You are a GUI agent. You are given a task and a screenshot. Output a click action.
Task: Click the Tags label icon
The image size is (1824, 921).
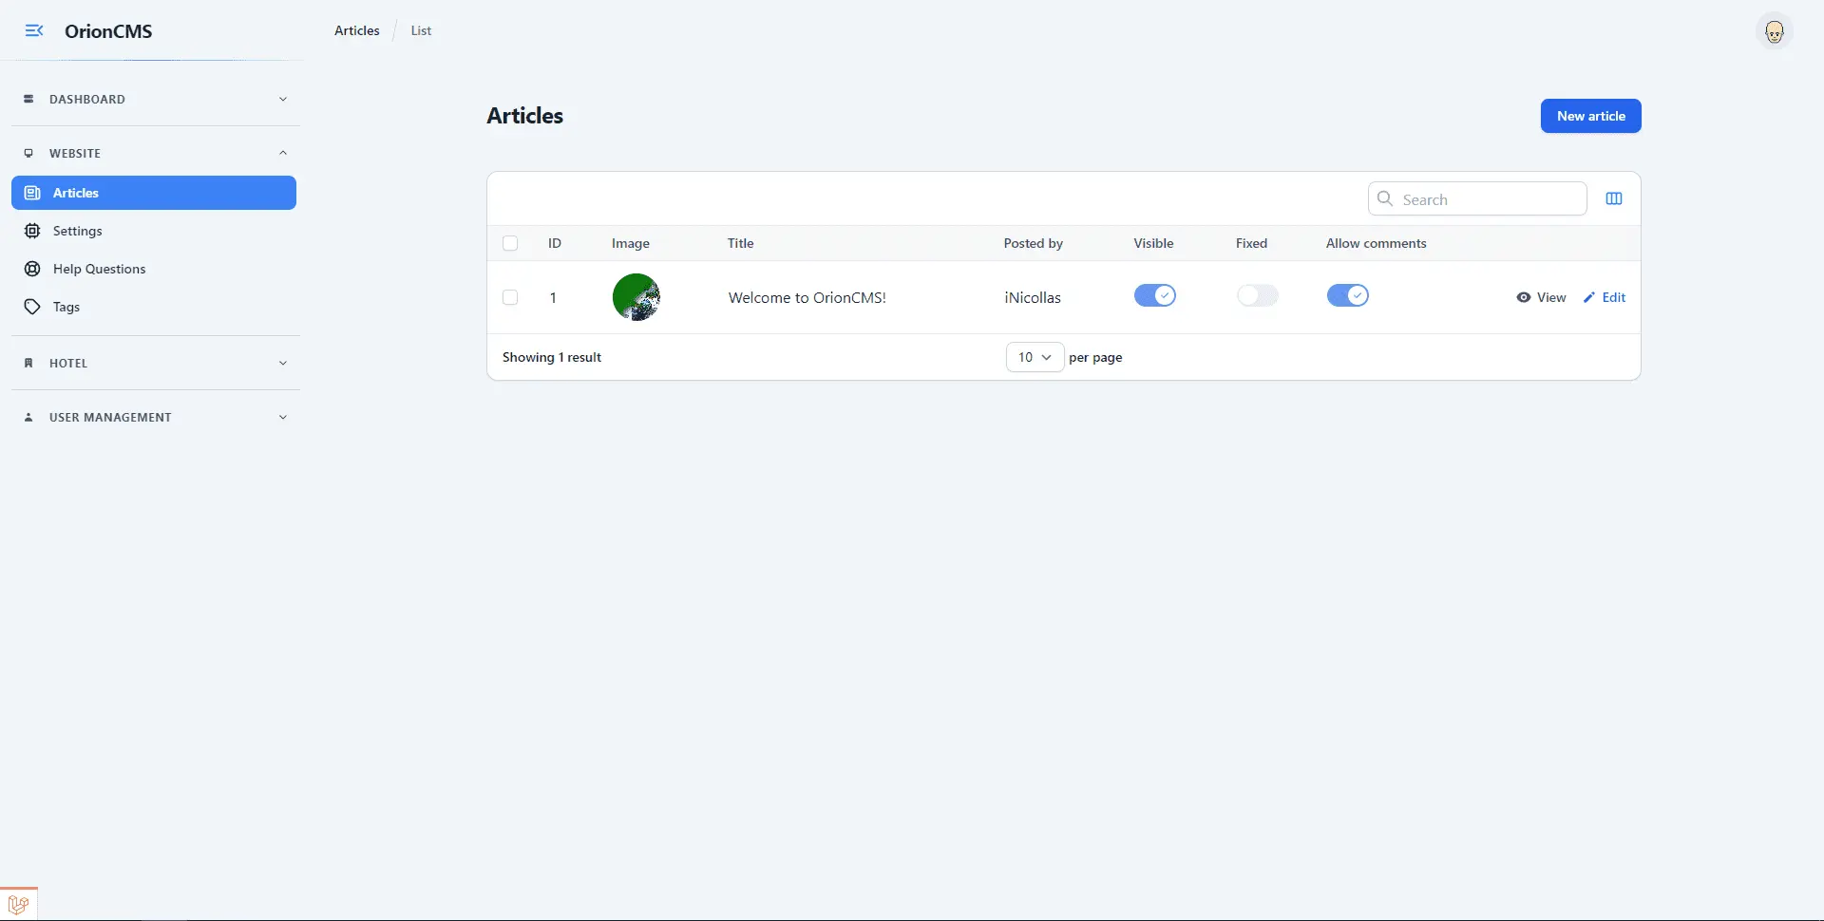click(x=32, y=307)
